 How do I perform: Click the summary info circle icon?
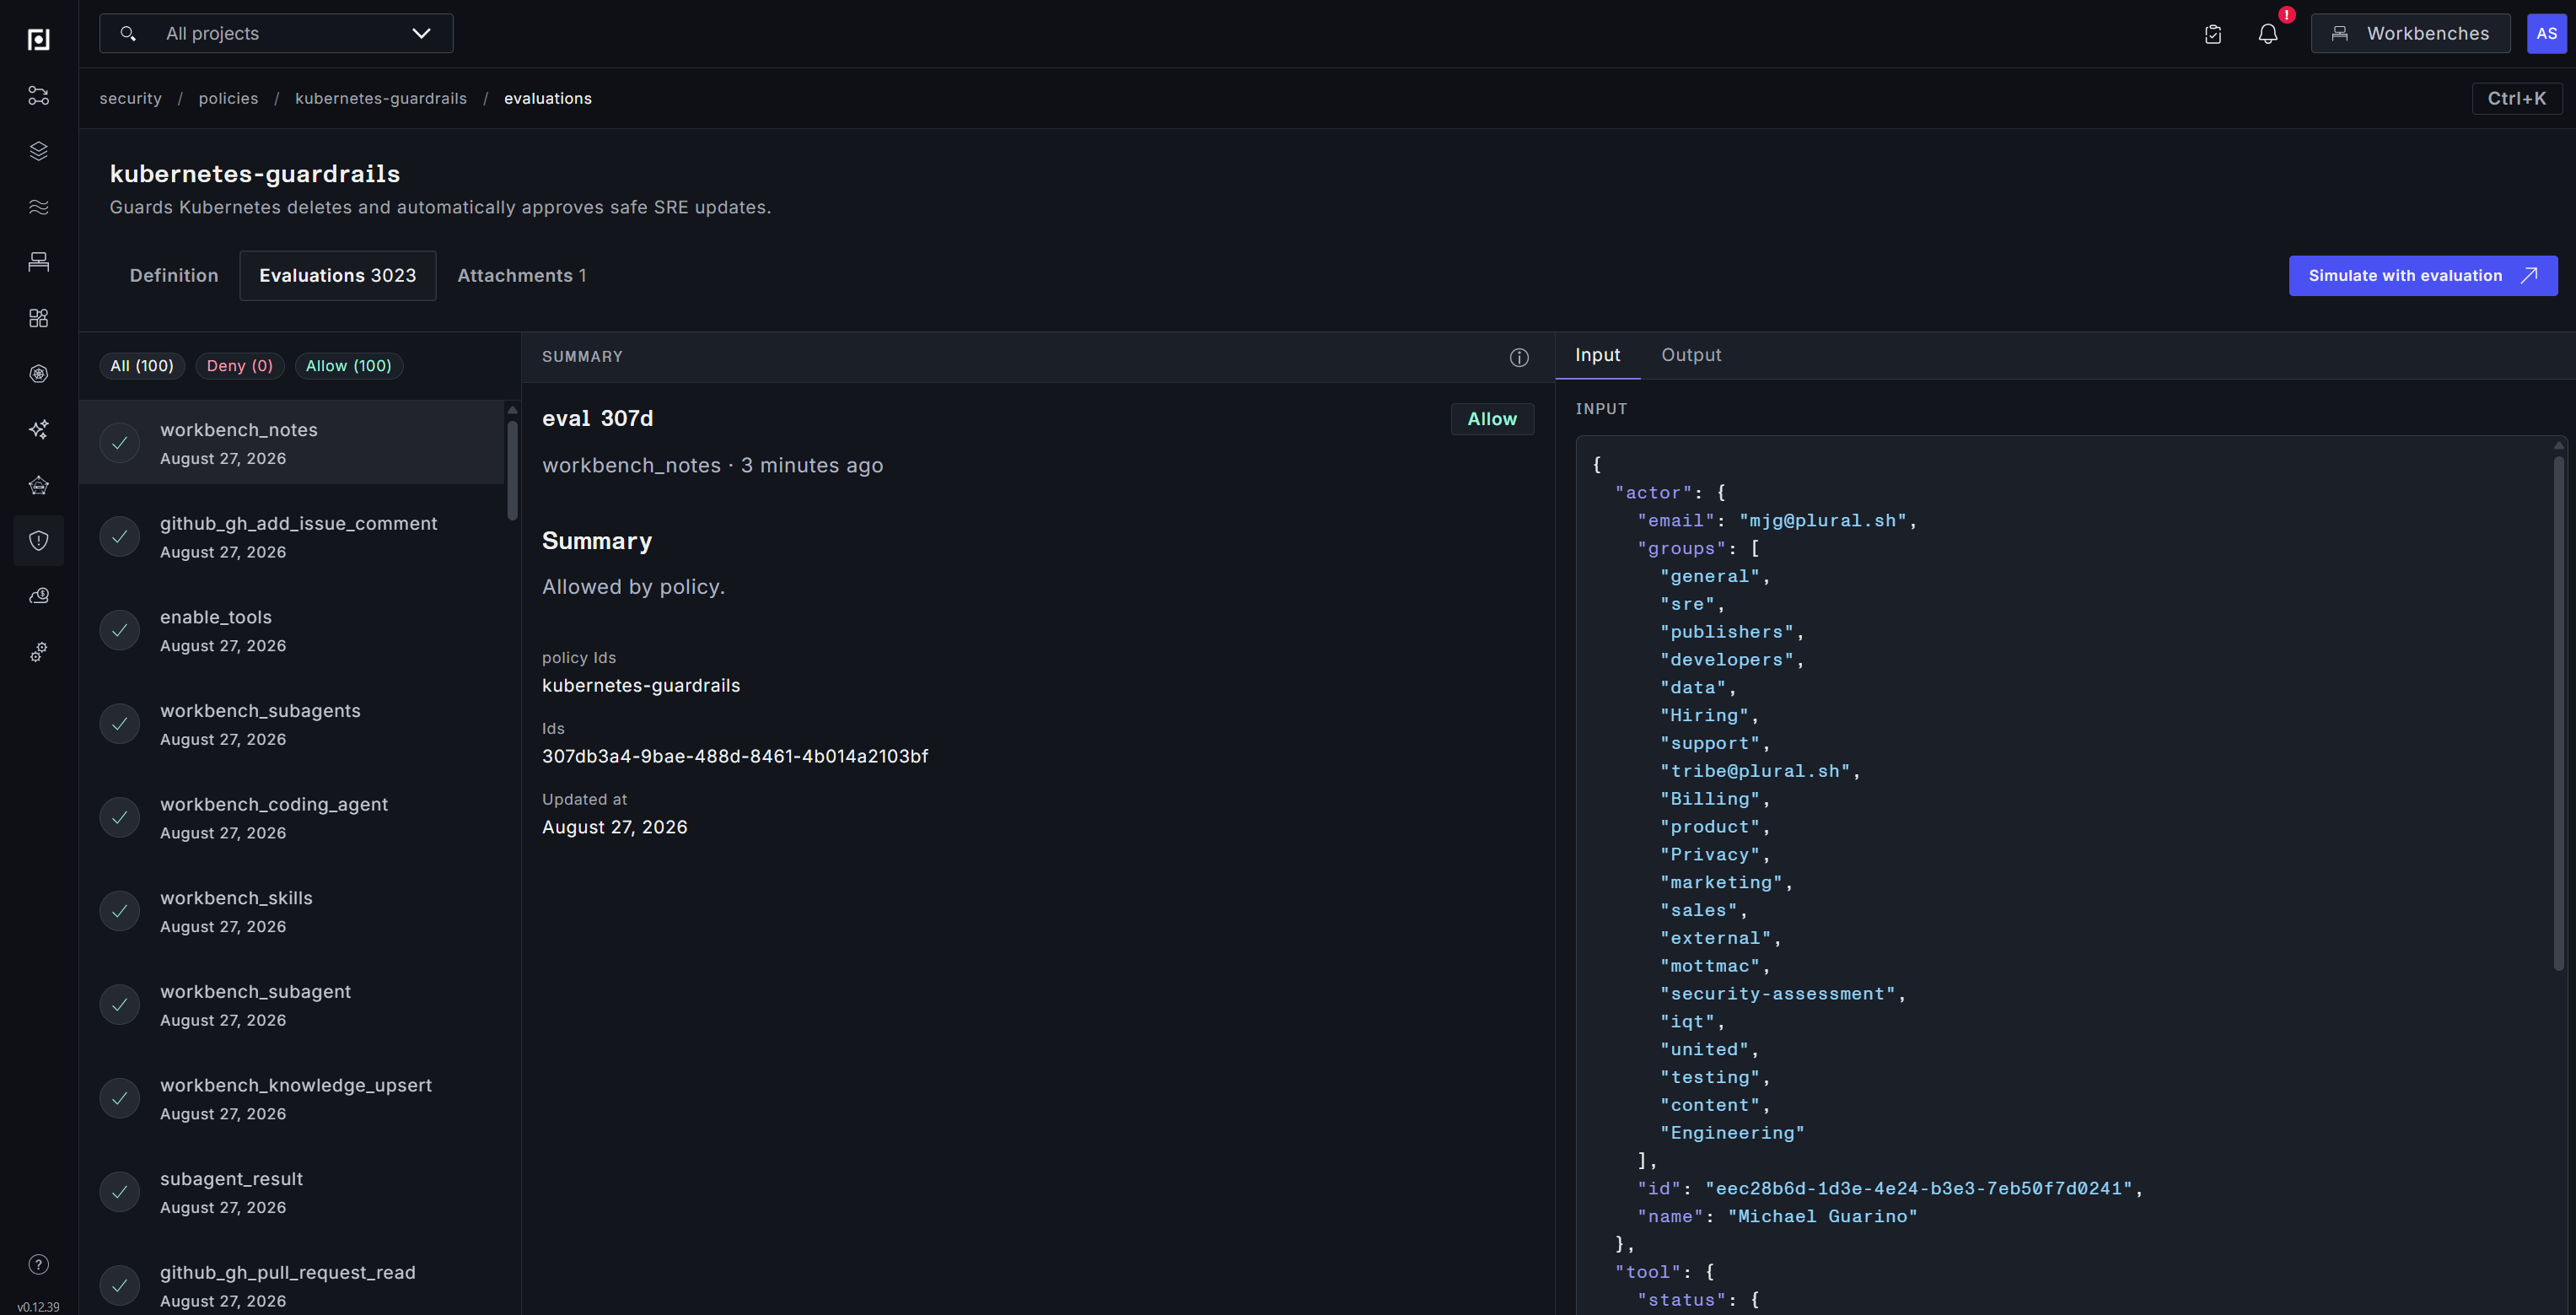[x=1519, y=358]
